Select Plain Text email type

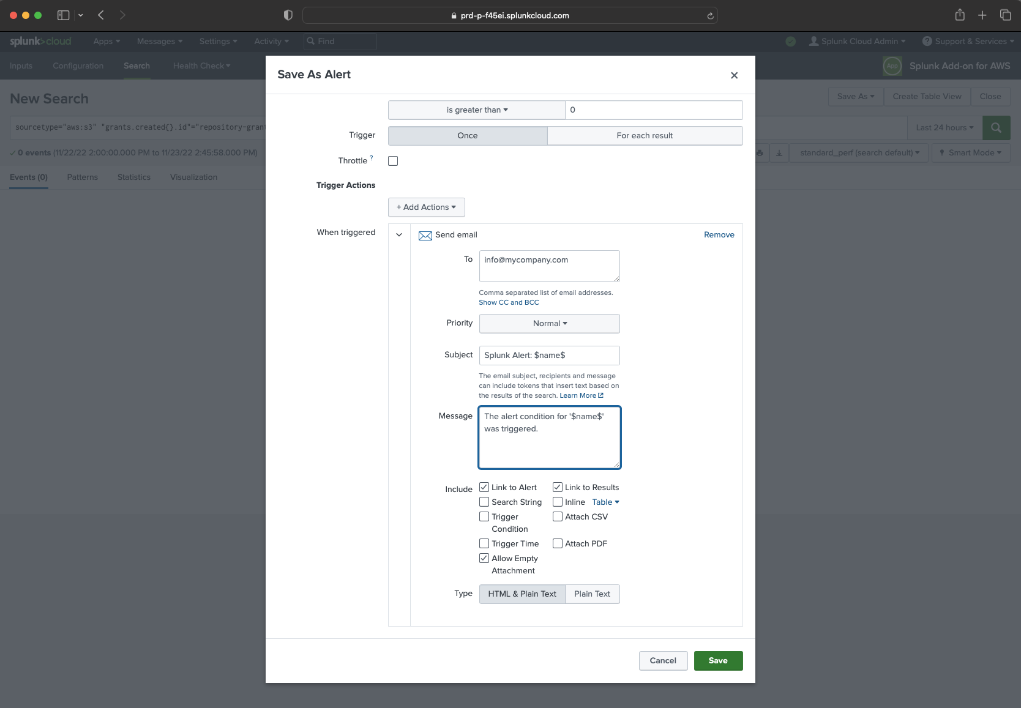[x=592, y=594]
